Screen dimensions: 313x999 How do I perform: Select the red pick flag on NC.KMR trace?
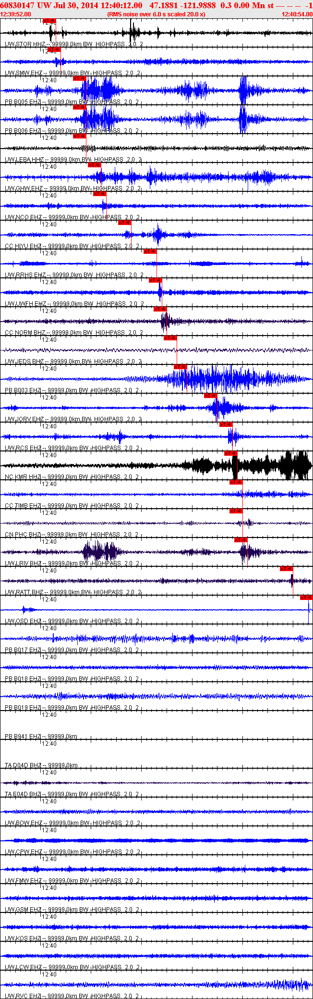click(230, 453)
